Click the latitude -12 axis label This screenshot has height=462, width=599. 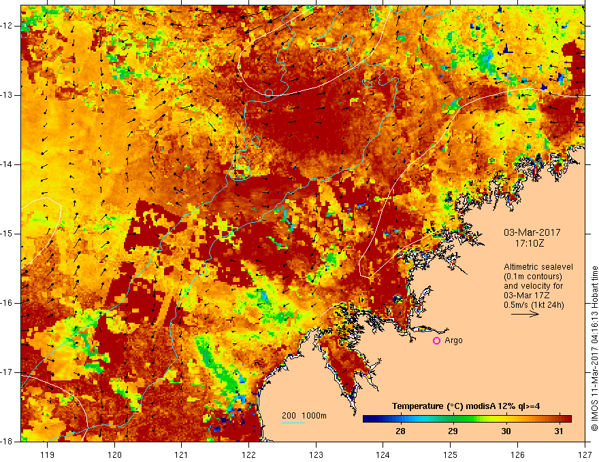[x=7, y=26]
